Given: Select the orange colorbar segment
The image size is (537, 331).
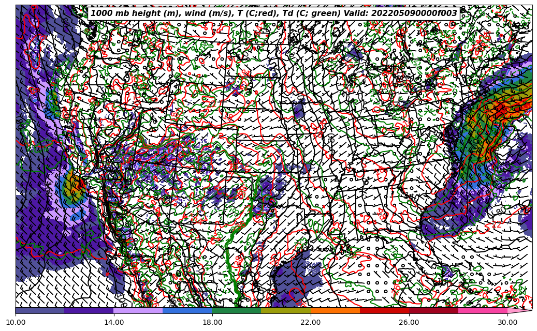Looking at the screenshot, I should [335, 310].
